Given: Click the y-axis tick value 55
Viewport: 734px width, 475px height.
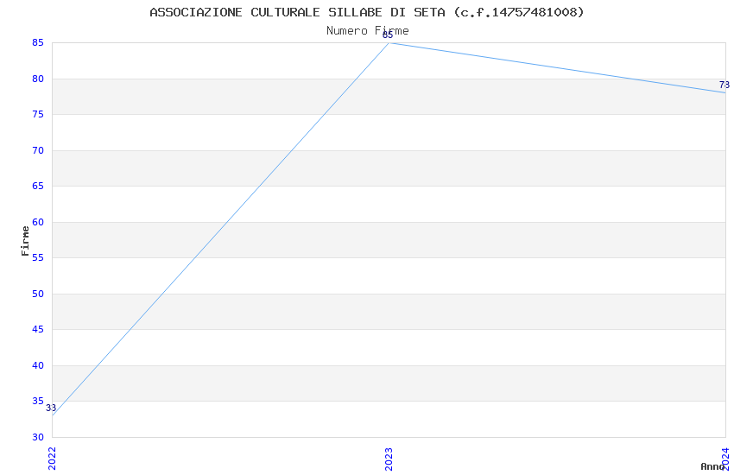Looking at the screenshot, I should point(38,257).
